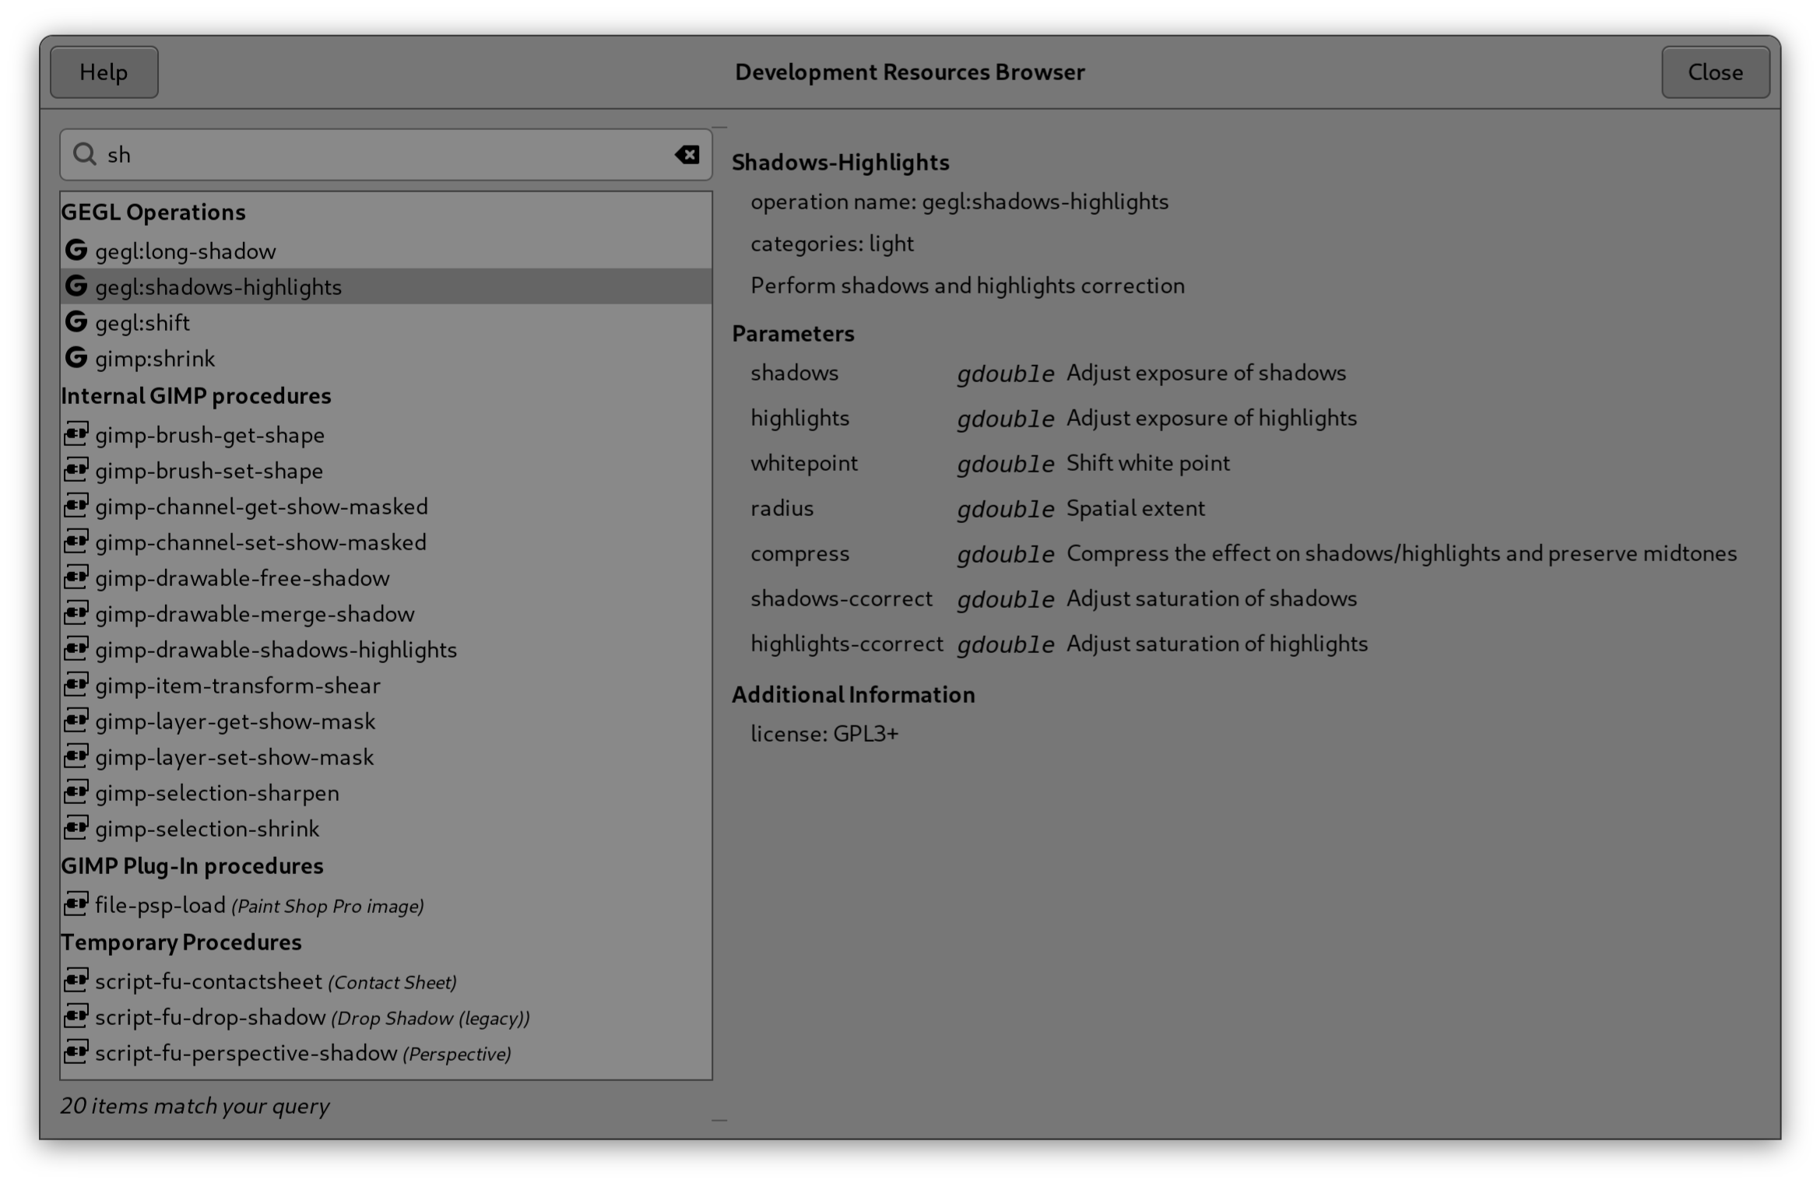Viewport: 1820px width, 1183px height.
Task: Clear the search field with backspace icon
Action: click(x=687, y=155)
